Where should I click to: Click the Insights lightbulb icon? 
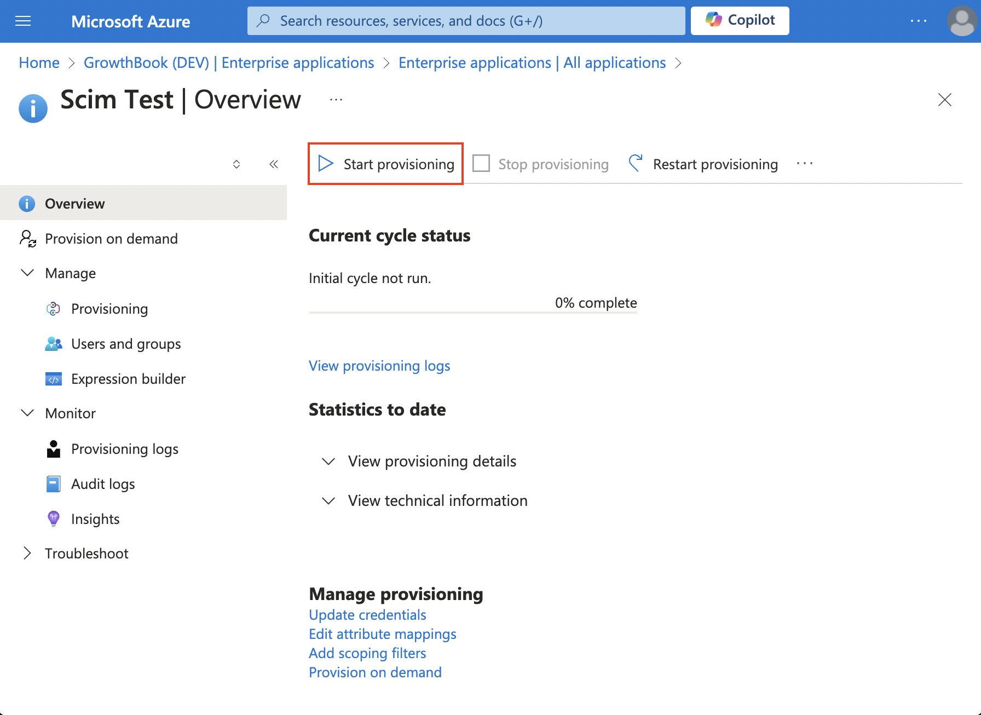54,518
